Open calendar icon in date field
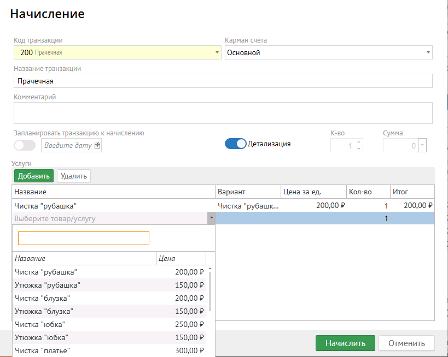The width and height of the screenshot is (448, 357). 97,145
